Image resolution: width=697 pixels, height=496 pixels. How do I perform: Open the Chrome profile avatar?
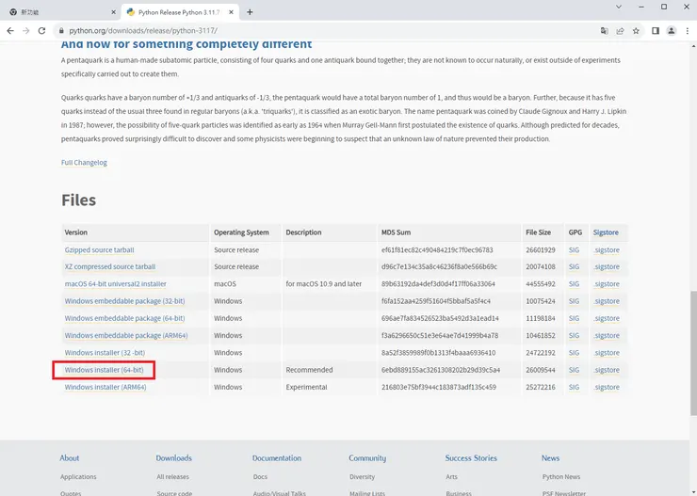pos(671,30)
